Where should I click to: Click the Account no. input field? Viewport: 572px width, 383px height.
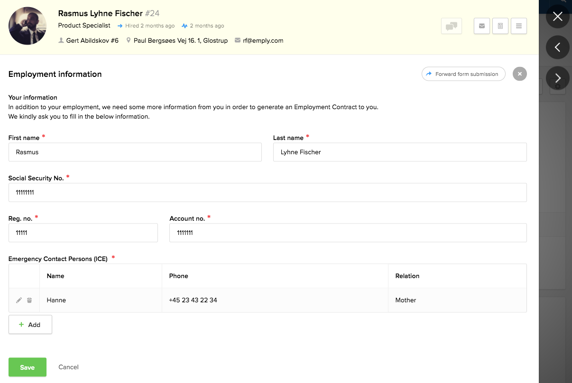348,233
